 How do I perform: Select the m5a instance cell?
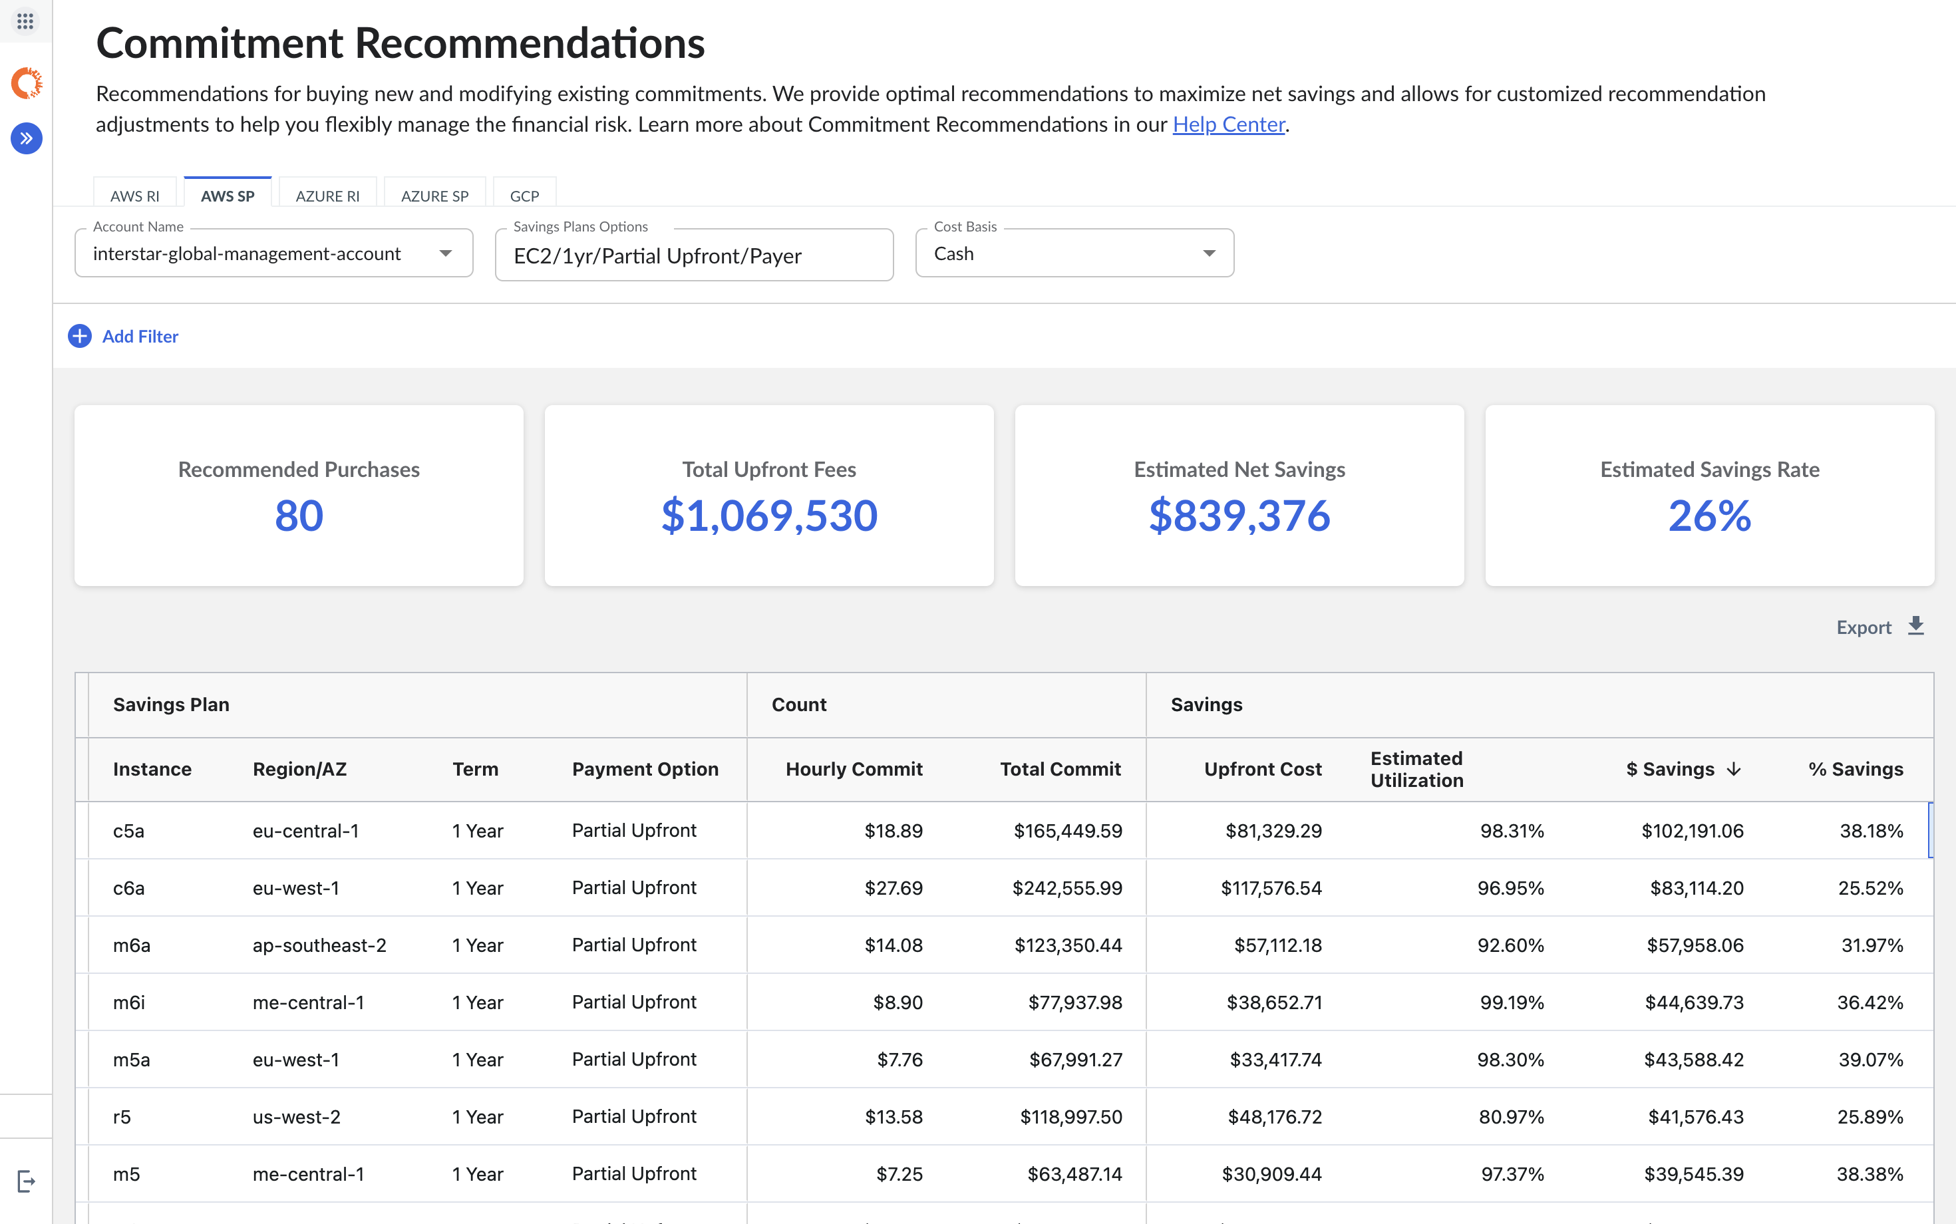(x=131, y=1060)
